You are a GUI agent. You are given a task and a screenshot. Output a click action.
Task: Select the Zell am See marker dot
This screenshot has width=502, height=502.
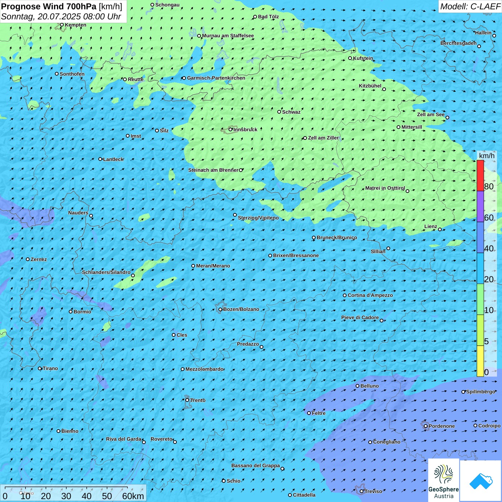point(447,118)
